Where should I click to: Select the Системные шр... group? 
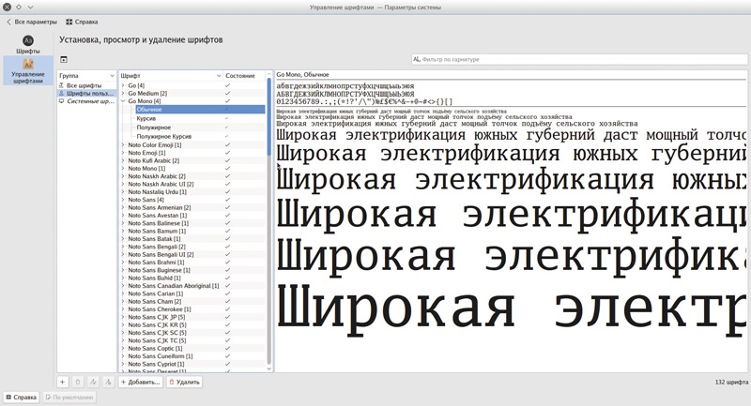(x=86, y=101)
